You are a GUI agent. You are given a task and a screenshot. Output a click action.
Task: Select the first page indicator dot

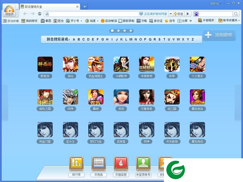point(112,31)
